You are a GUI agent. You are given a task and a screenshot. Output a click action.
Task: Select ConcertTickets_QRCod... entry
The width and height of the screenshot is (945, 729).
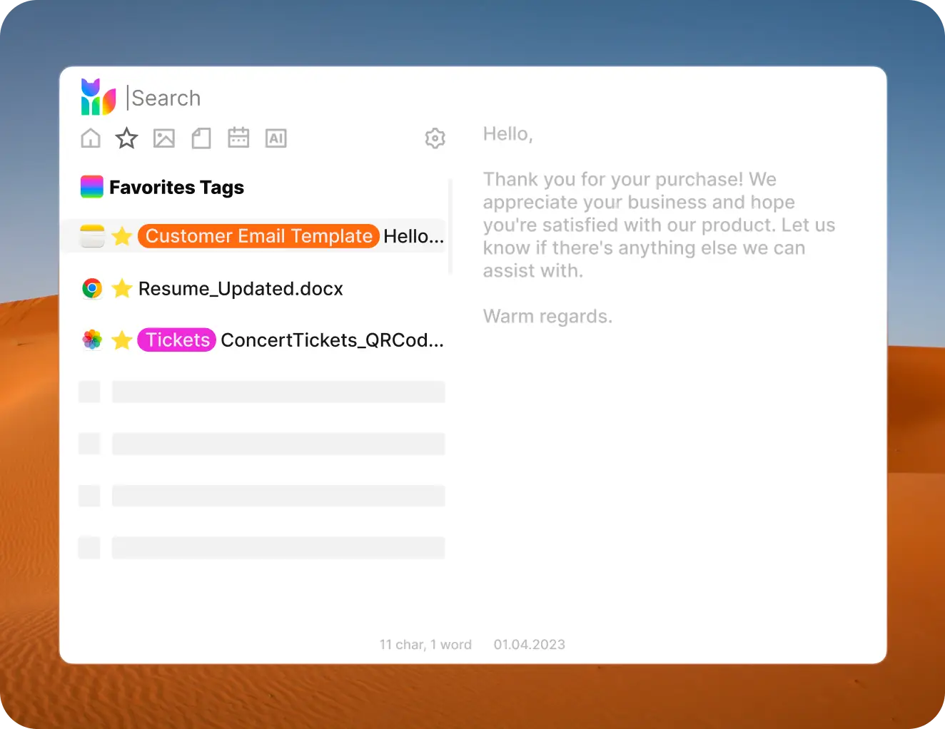[333, 340]
